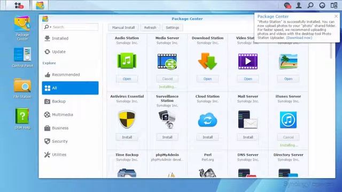
Task: Open the Backup category
Action: point(70,101)
